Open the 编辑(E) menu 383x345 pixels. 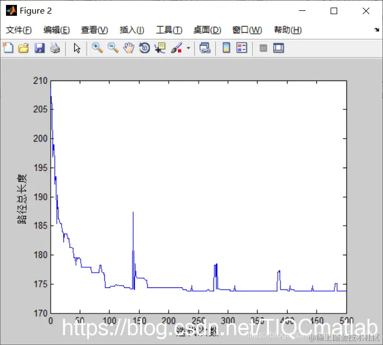(x=57, y=30)
